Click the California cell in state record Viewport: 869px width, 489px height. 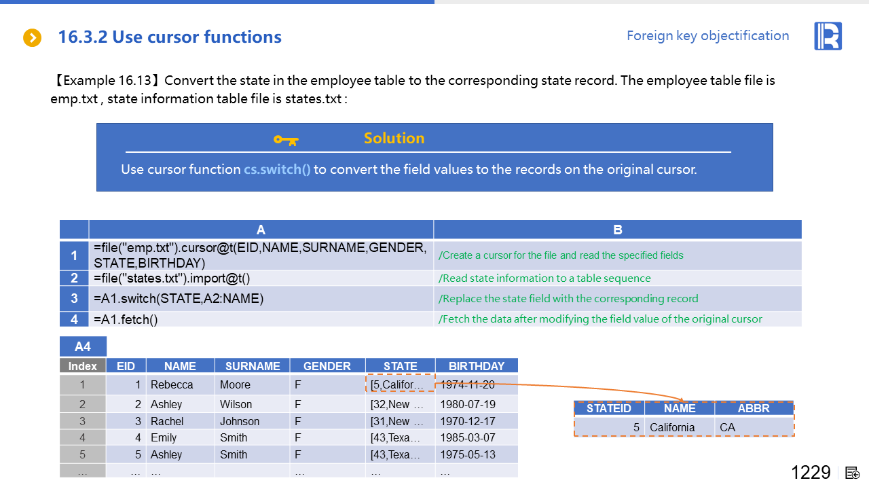(672, 427)
